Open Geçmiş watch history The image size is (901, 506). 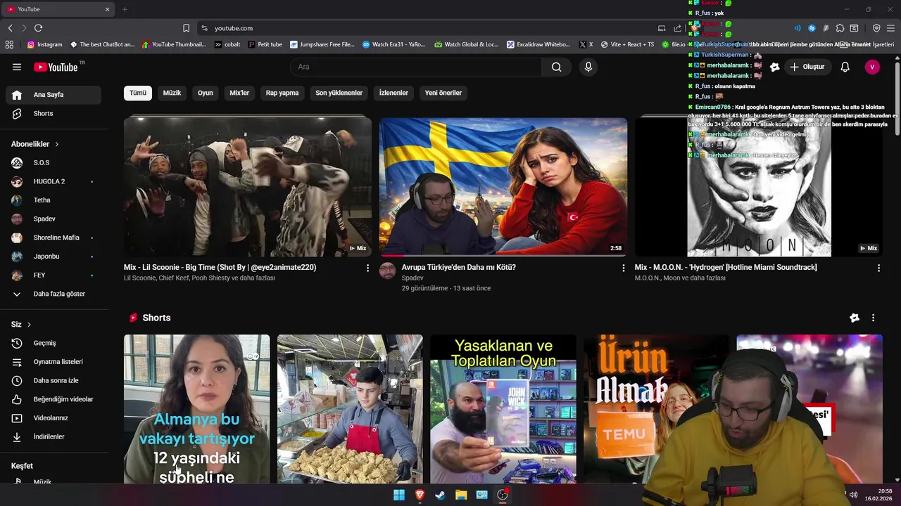click(53, 343)
